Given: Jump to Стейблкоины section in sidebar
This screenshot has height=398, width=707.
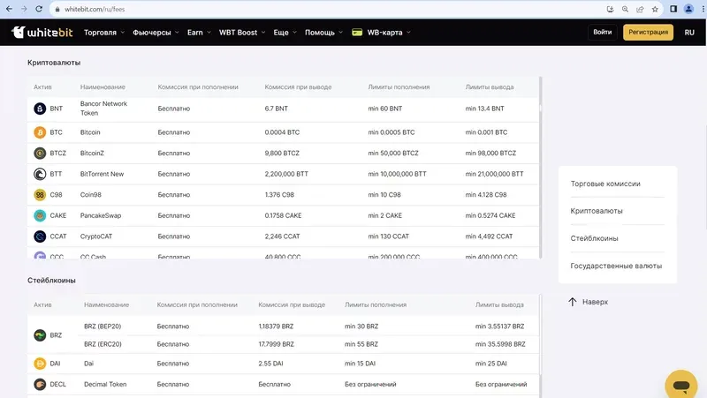Looking at the screenshot, I should (x=594, y=238).
